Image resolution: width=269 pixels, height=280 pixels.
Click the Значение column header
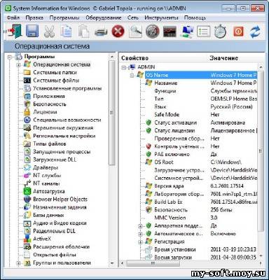[x=223, y=58]
